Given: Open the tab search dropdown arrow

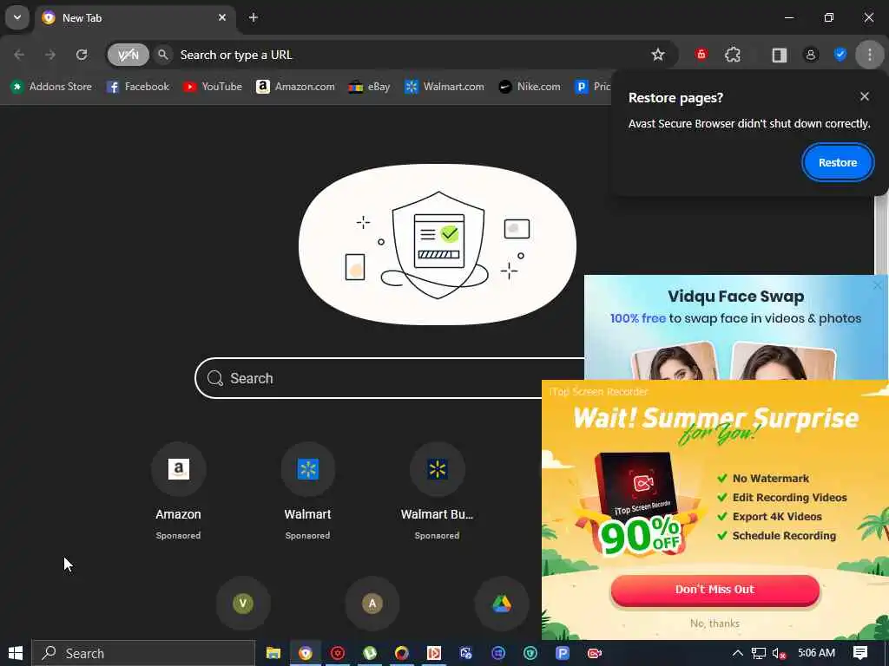Looking at the screenshot, I should coord(17,17).
